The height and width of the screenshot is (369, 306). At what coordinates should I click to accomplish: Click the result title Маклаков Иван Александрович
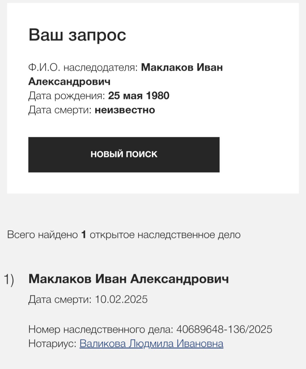pyautogui.click(x=128, y=279)
